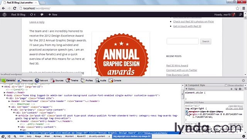Select an element with the magnifier inspect icon
The width and height of the screenshot is (247, 139).
tap(15, 136)
